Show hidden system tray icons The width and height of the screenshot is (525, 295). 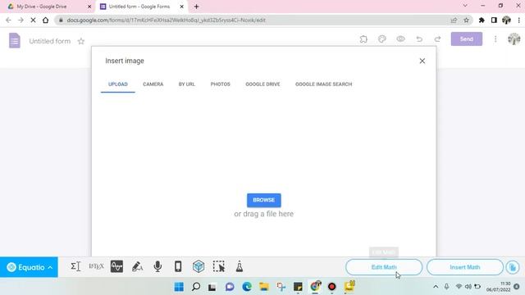436,287
